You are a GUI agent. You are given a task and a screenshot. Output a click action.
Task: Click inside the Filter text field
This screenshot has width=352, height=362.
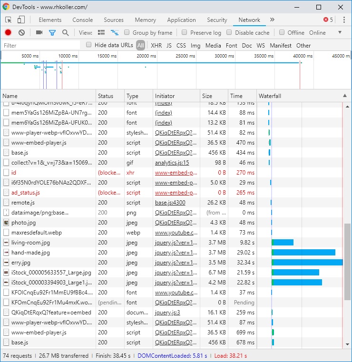click(x=40, y=46)
